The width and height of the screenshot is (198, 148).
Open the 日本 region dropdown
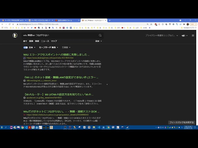click(32, 47)
